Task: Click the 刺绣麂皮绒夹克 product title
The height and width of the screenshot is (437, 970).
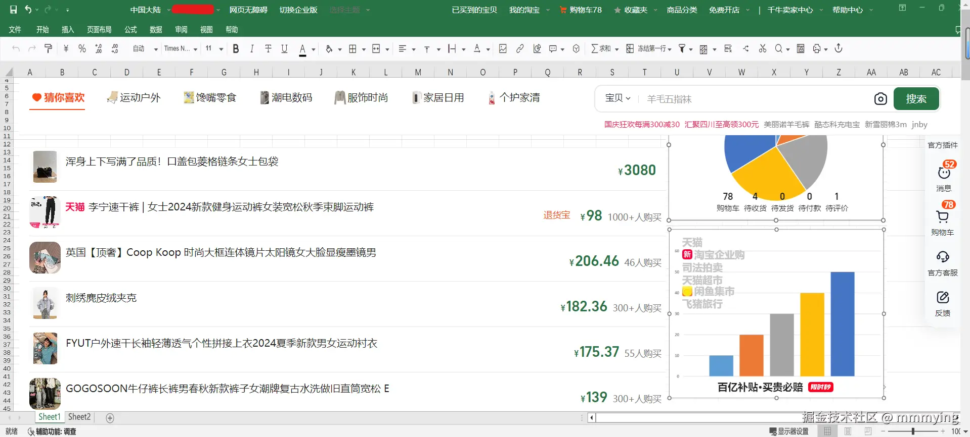Action: [101, 298]
